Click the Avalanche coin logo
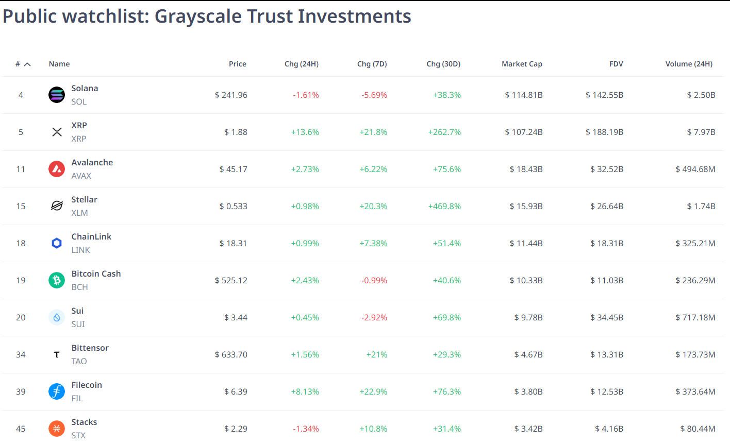This screenshot has height=444, width=730. pyautogui.click(x=56, y=169)
